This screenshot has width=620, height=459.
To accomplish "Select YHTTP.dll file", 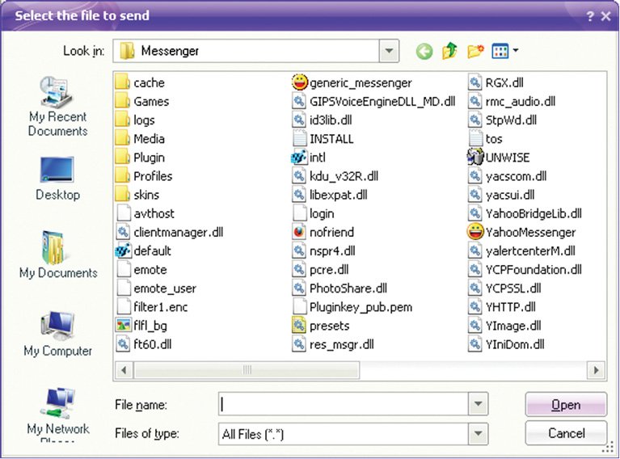I will pos(503,307).
